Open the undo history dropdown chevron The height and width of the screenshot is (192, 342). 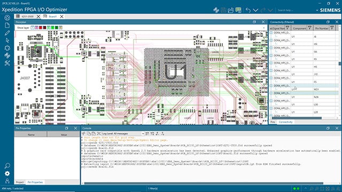[x=255, y=10]
